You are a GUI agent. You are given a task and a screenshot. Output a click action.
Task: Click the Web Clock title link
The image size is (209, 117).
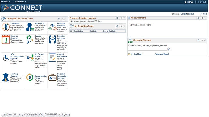pos(39,23)
